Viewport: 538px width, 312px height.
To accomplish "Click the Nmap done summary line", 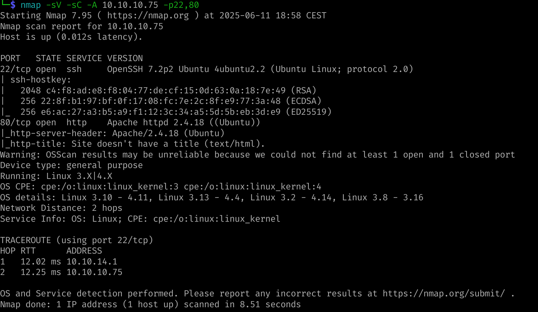I will [x=150, y=305].
